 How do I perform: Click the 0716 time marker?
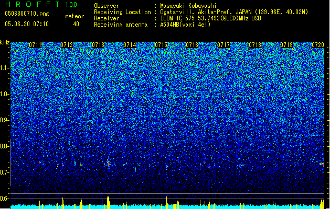point(192,45)
